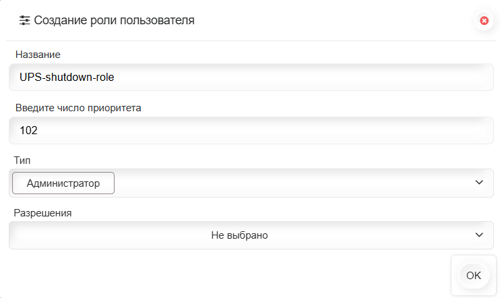Click the title "Создание роли пользователя"
This screenshot has width=502, height=298.
[114, 21]
